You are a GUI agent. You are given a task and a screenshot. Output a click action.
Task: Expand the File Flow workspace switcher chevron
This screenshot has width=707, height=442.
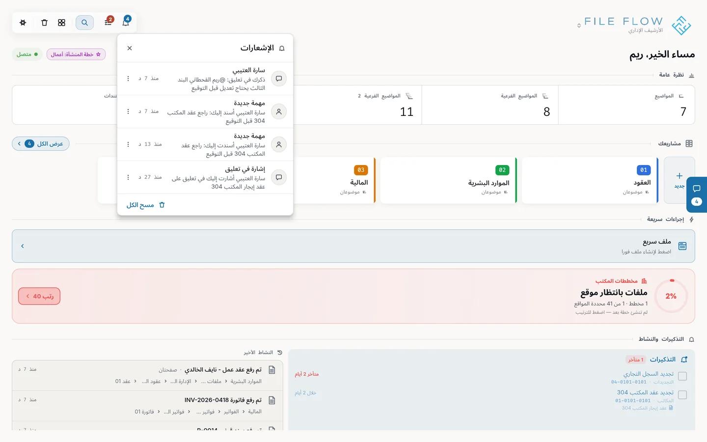point(579,26)
